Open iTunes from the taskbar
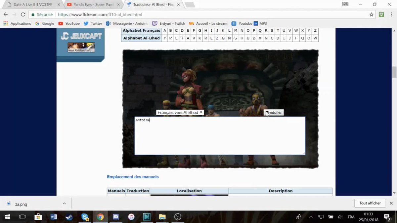The image size is (397, 223). 131,217
